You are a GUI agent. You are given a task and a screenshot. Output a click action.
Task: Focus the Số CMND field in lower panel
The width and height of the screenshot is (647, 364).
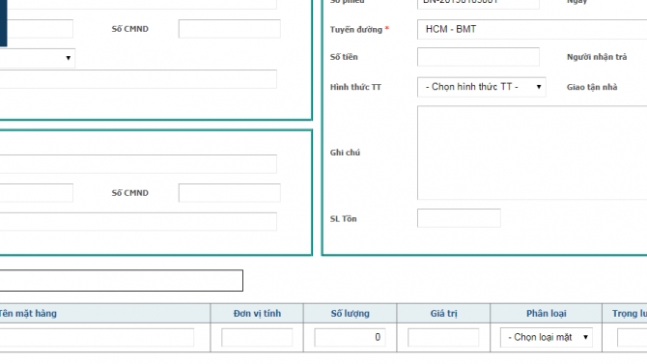point(230,193)
